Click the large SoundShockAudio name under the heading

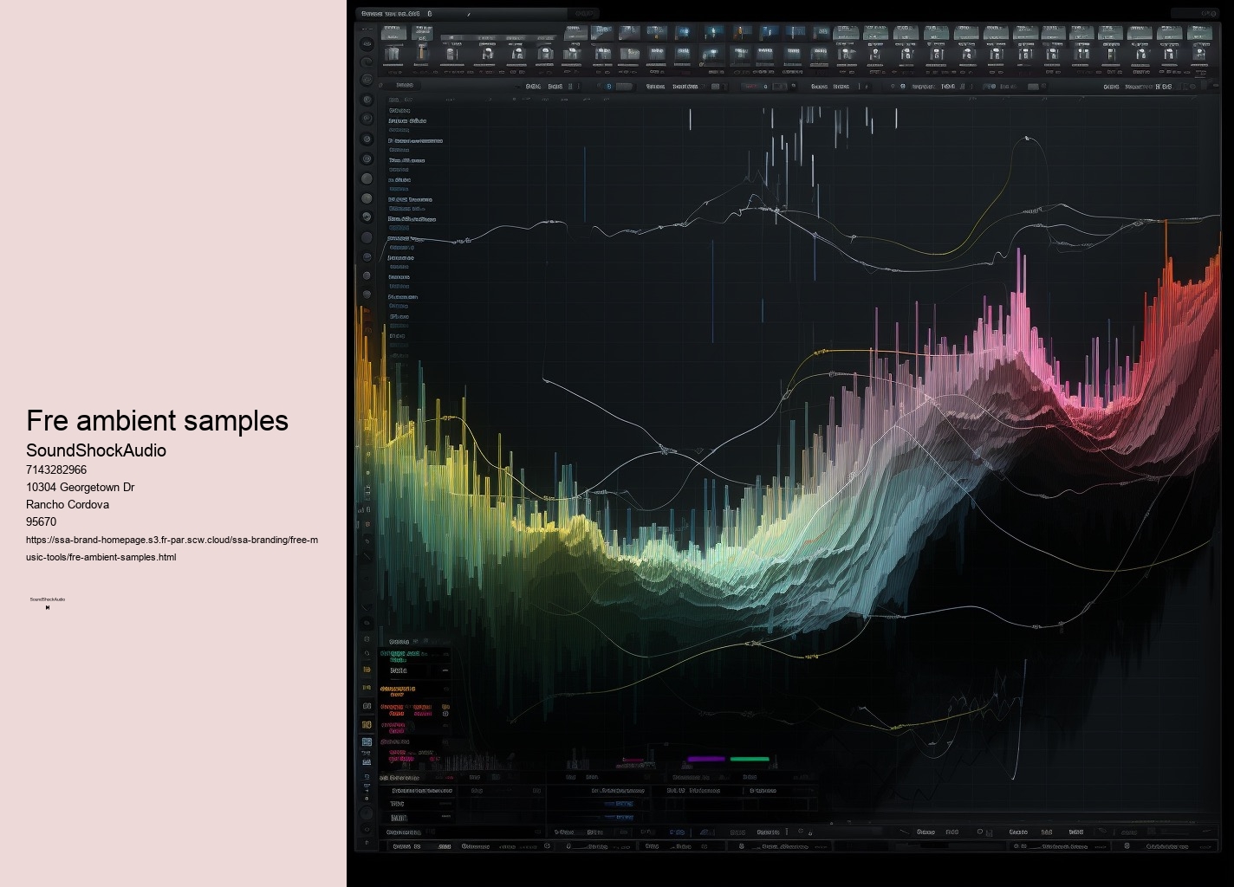pyautogui.click(x=96, y=450)
